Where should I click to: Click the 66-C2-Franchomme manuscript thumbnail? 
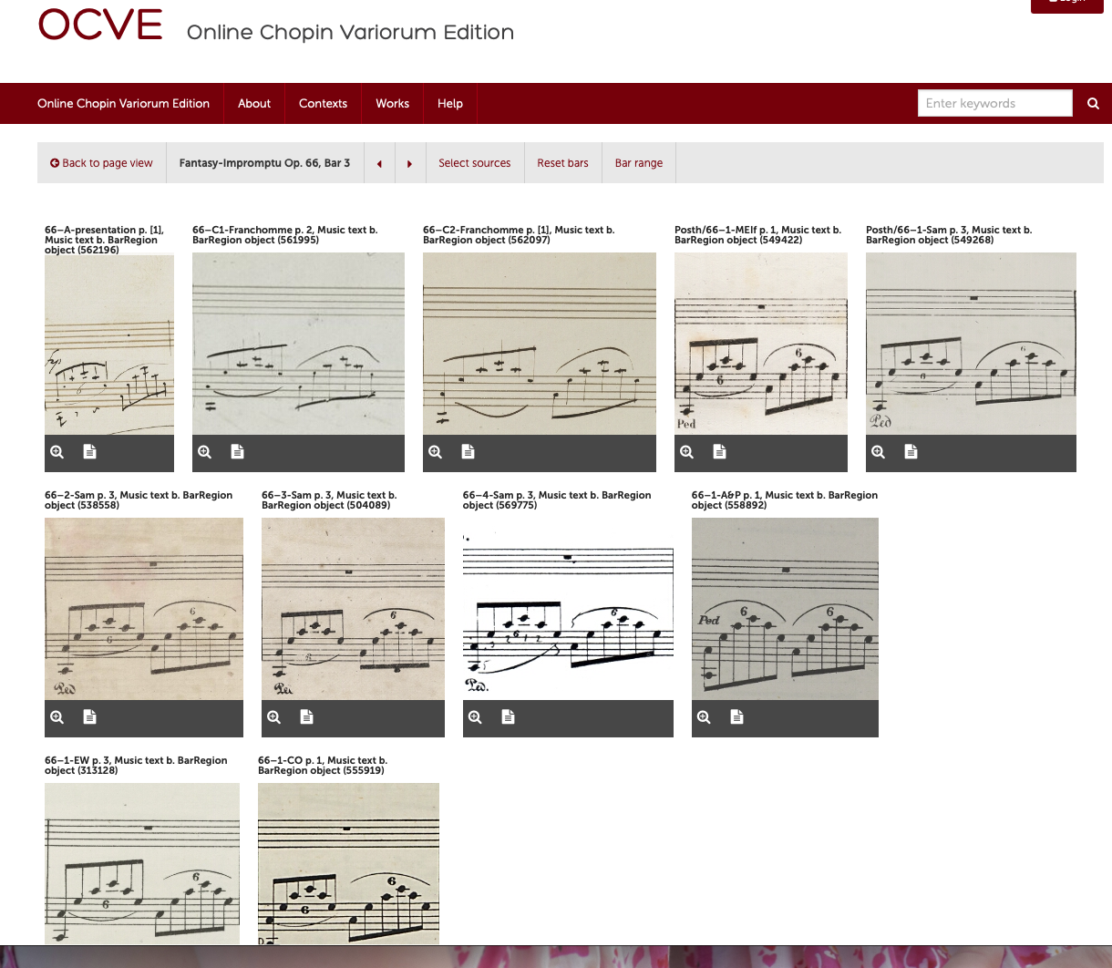pos(540,344)
